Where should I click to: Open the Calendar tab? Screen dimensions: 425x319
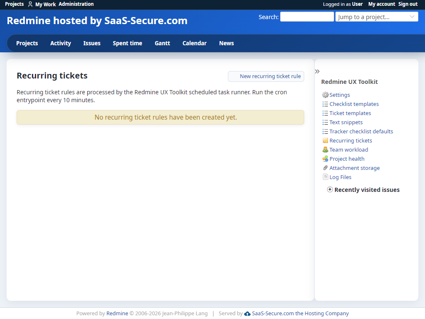tap(195, 43)
